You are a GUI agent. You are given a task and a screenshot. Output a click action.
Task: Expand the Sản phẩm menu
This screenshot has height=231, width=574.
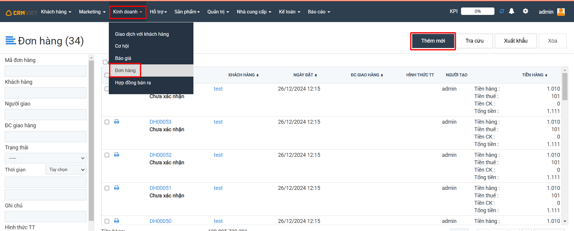tap(187, 12)
